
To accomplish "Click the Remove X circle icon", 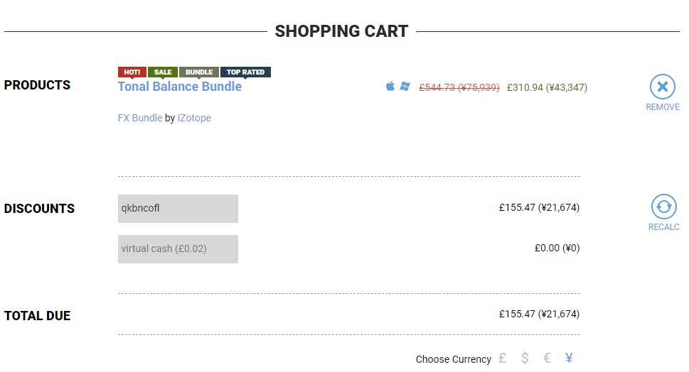I will coord(662,87).
